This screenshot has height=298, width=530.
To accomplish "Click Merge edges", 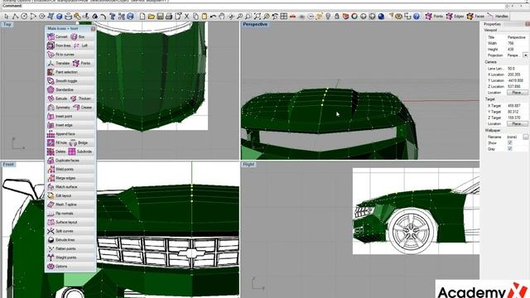I will pyautogui.click(x=61, y=178).
